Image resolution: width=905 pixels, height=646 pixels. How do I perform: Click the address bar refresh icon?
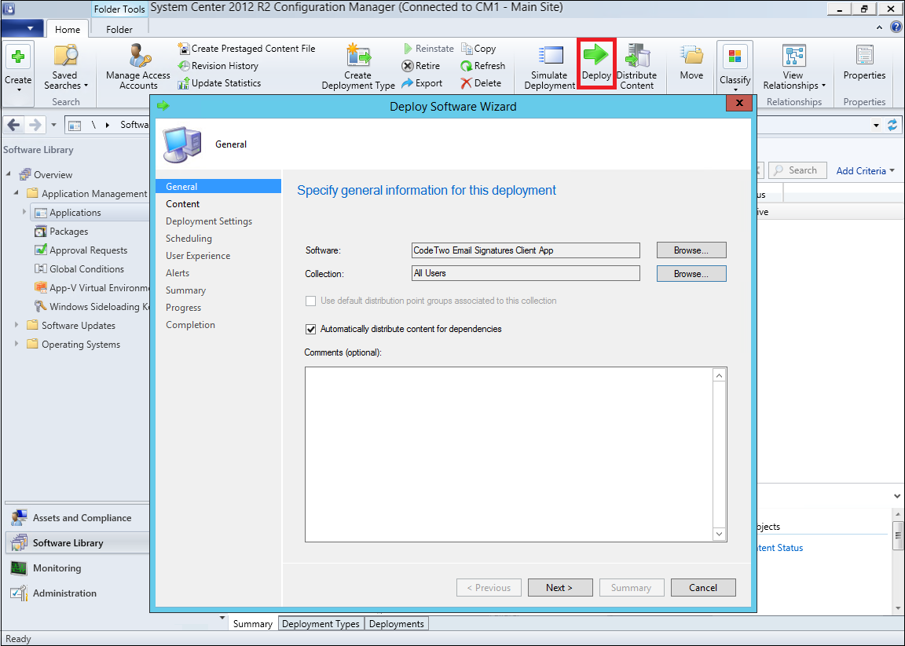892,125
